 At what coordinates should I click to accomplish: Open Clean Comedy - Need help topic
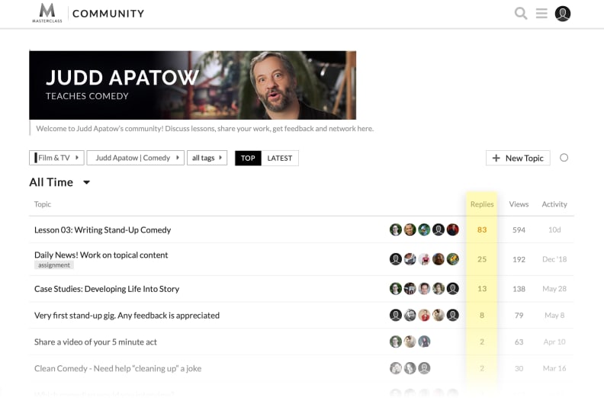[118, 369]
